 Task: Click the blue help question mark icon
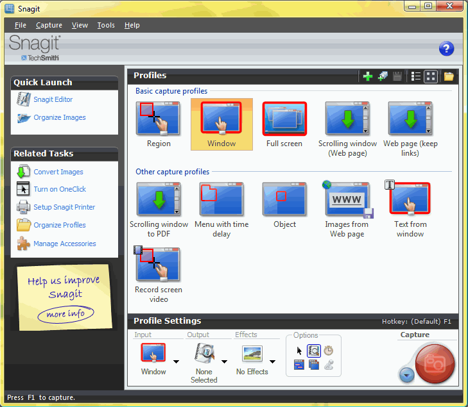[x=447, y=49]
